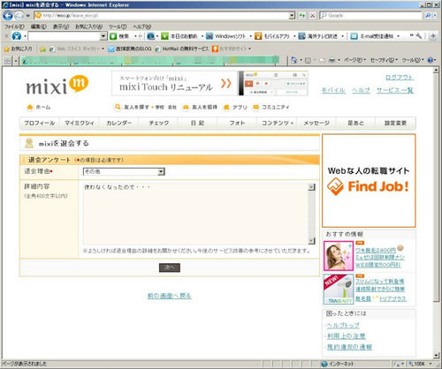Image resolution: width=442 pixels, height=369 pixels.
Task: Open the 表示 menu
Action: 61,26
